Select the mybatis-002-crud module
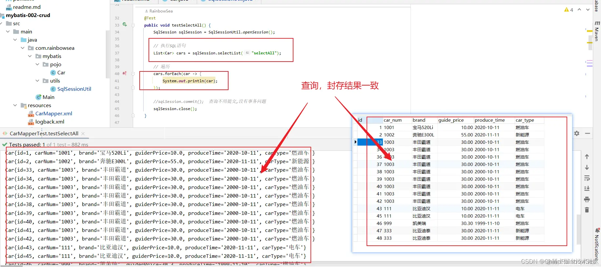Screen dimensions: 601x267 28,15
